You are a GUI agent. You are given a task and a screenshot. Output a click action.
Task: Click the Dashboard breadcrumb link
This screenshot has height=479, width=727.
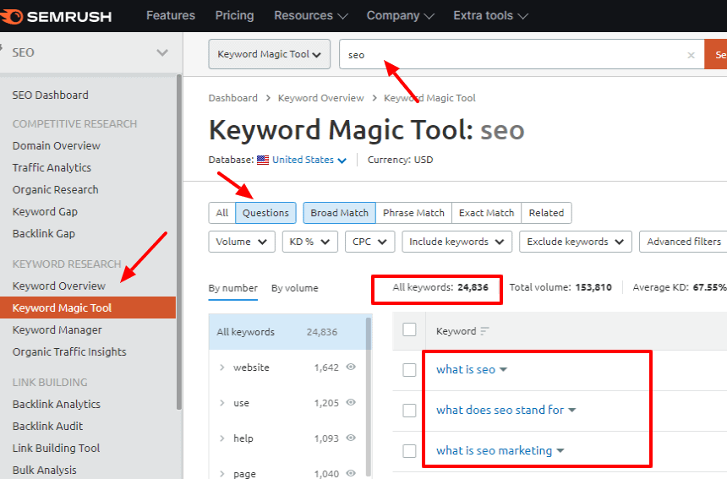pos(232,98)
